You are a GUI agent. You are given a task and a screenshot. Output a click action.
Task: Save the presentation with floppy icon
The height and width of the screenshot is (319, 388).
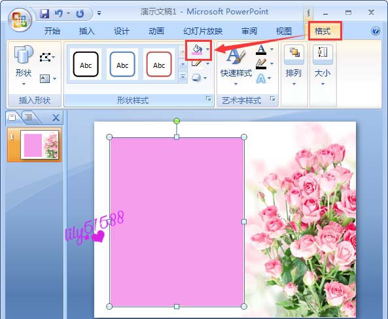(x=44, y=13)
